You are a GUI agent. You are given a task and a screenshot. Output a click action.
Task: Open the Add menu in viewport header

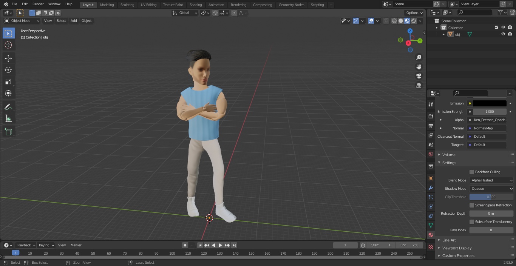click(74, 21)
